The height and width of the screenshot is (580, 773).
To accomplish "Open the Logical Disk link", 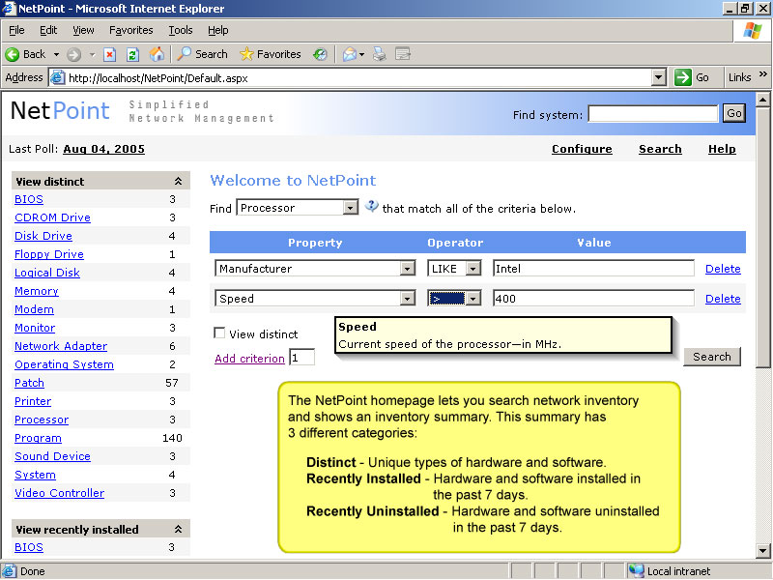I will (47, 273).
